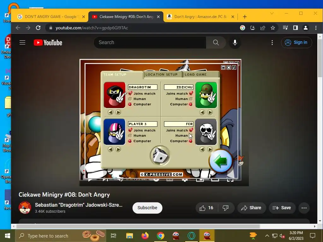Screen dimensions: 323x242
Task: Go to YouTube home via logo
Action: point(48,43)
